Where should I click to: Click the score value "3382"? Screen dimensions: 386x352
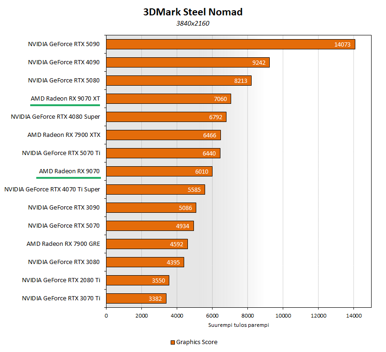[155, 299]
